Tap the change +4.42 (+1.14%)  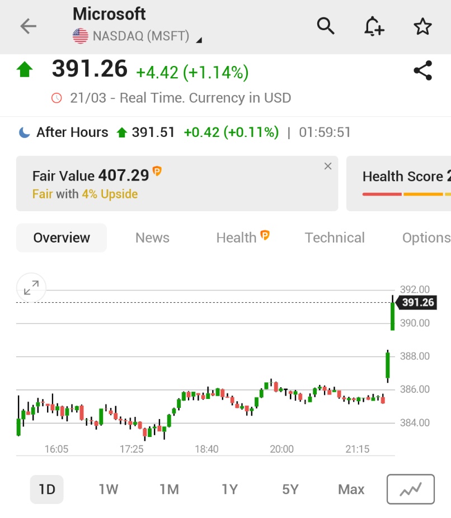[192, 72]
